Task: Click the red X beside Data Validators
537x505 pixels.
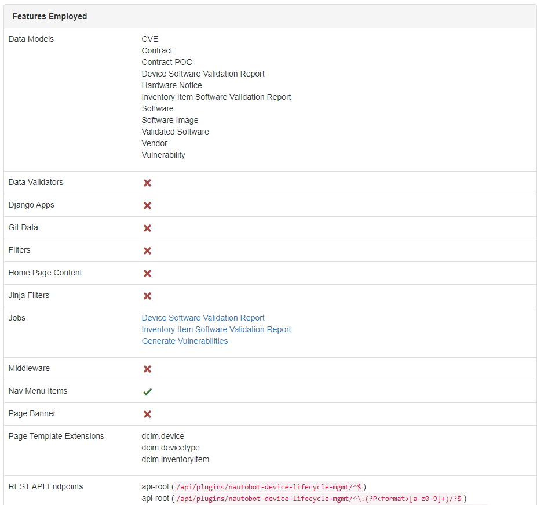Action: tap(147, 183)
